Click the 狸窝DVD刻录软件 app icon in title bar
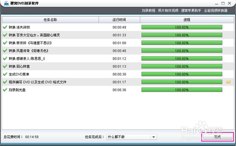This screenshot has height=146, width=236. click(x=6, y=3)
